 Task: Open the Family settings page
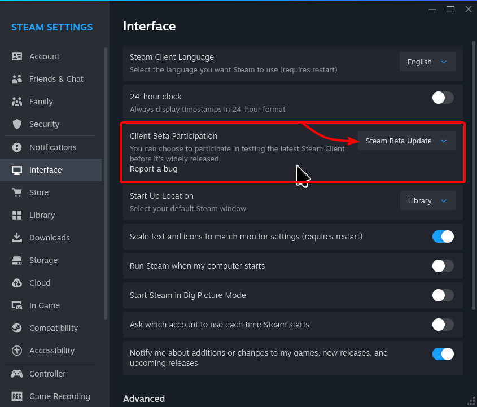pyautogui.click(x=51, y=102)
